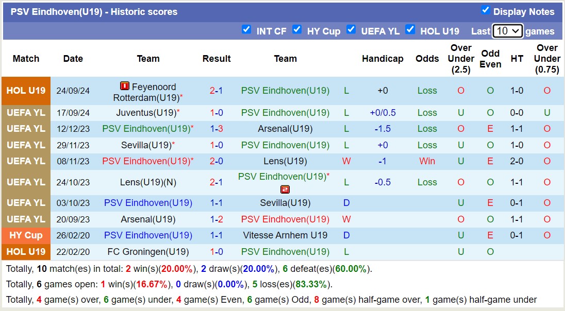565x311 pixels.
Task: Uncheck the UEFA YL filter
Action: (x=351, y=30)
